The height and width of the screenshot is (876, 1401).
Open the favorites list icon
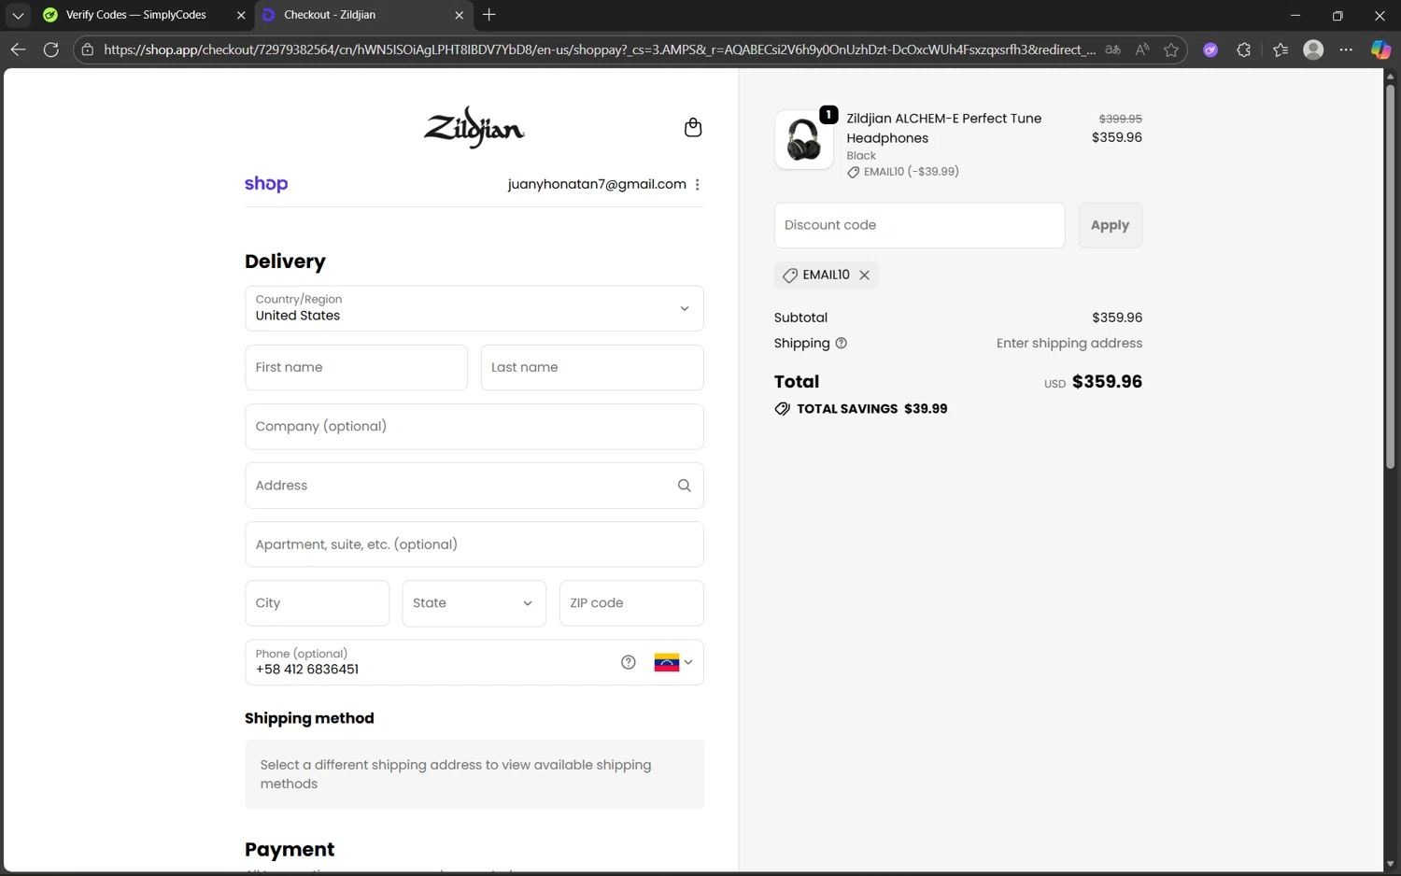pyautogui.click(x=1281, y=49)
